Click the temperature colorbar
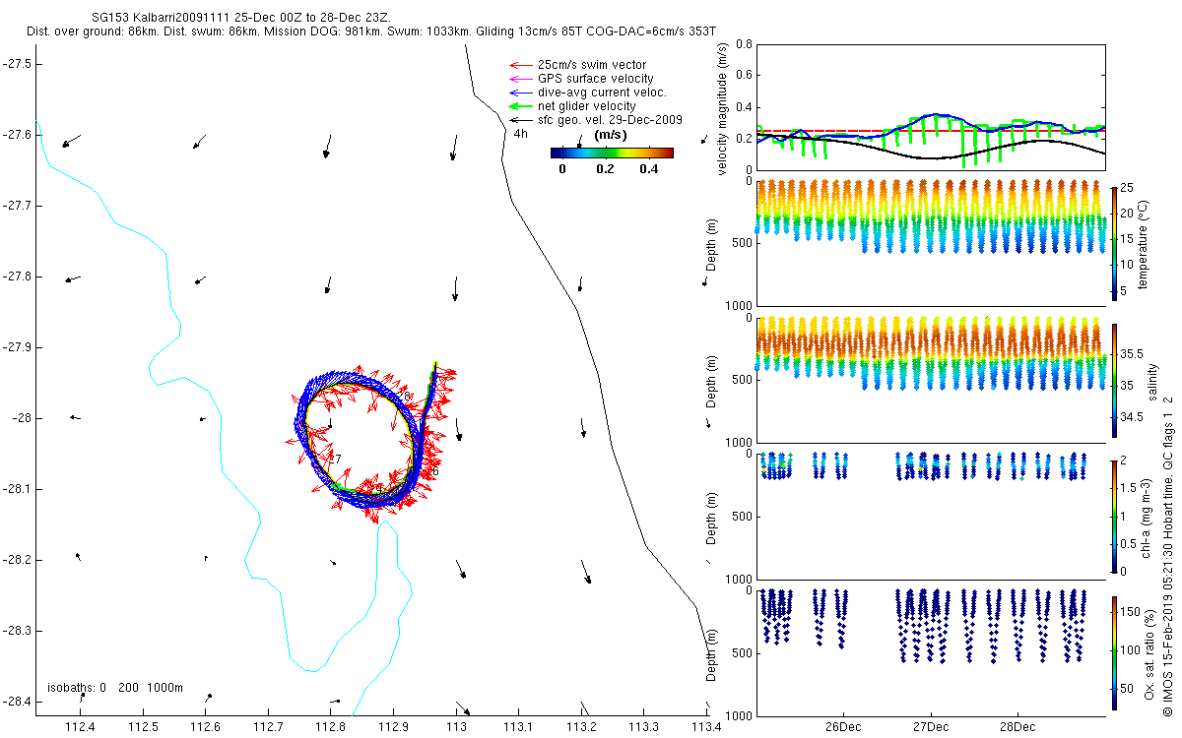This screenshot has height=738, width=1182. tap(1114, 242)
